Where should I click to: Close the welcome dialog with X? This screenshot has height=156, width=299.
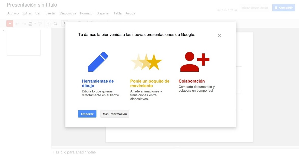click(220, 35)
